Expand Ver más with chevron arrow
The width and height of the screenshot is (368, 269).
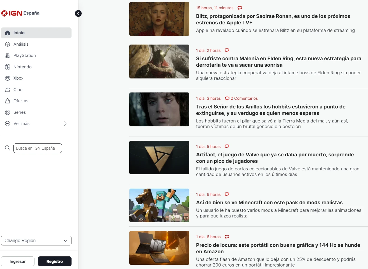coord(65,124)
